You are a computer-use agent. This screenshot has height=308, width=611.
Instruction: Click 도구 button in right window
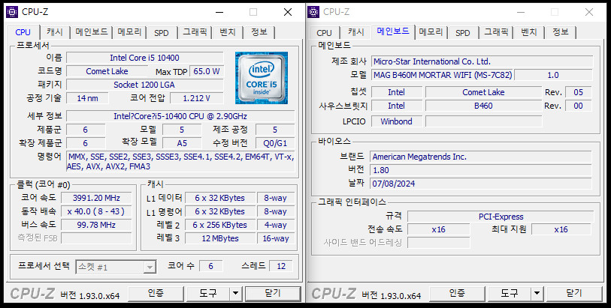click(510, 293)
